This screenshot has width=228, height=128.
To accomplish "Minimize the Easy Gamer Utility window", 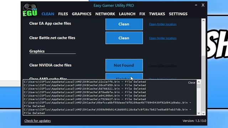I will point(196,5).
